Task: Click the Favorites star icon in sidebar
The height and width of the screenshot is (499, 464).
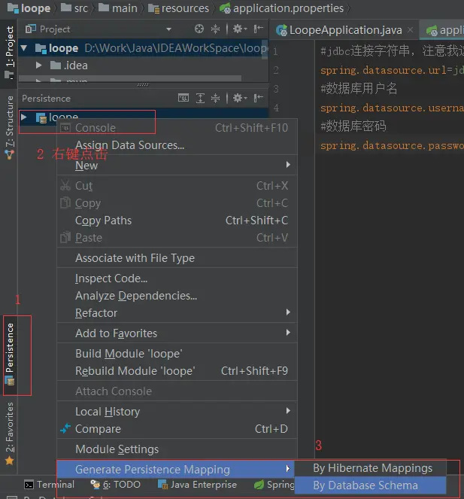Action: [10, 461]
